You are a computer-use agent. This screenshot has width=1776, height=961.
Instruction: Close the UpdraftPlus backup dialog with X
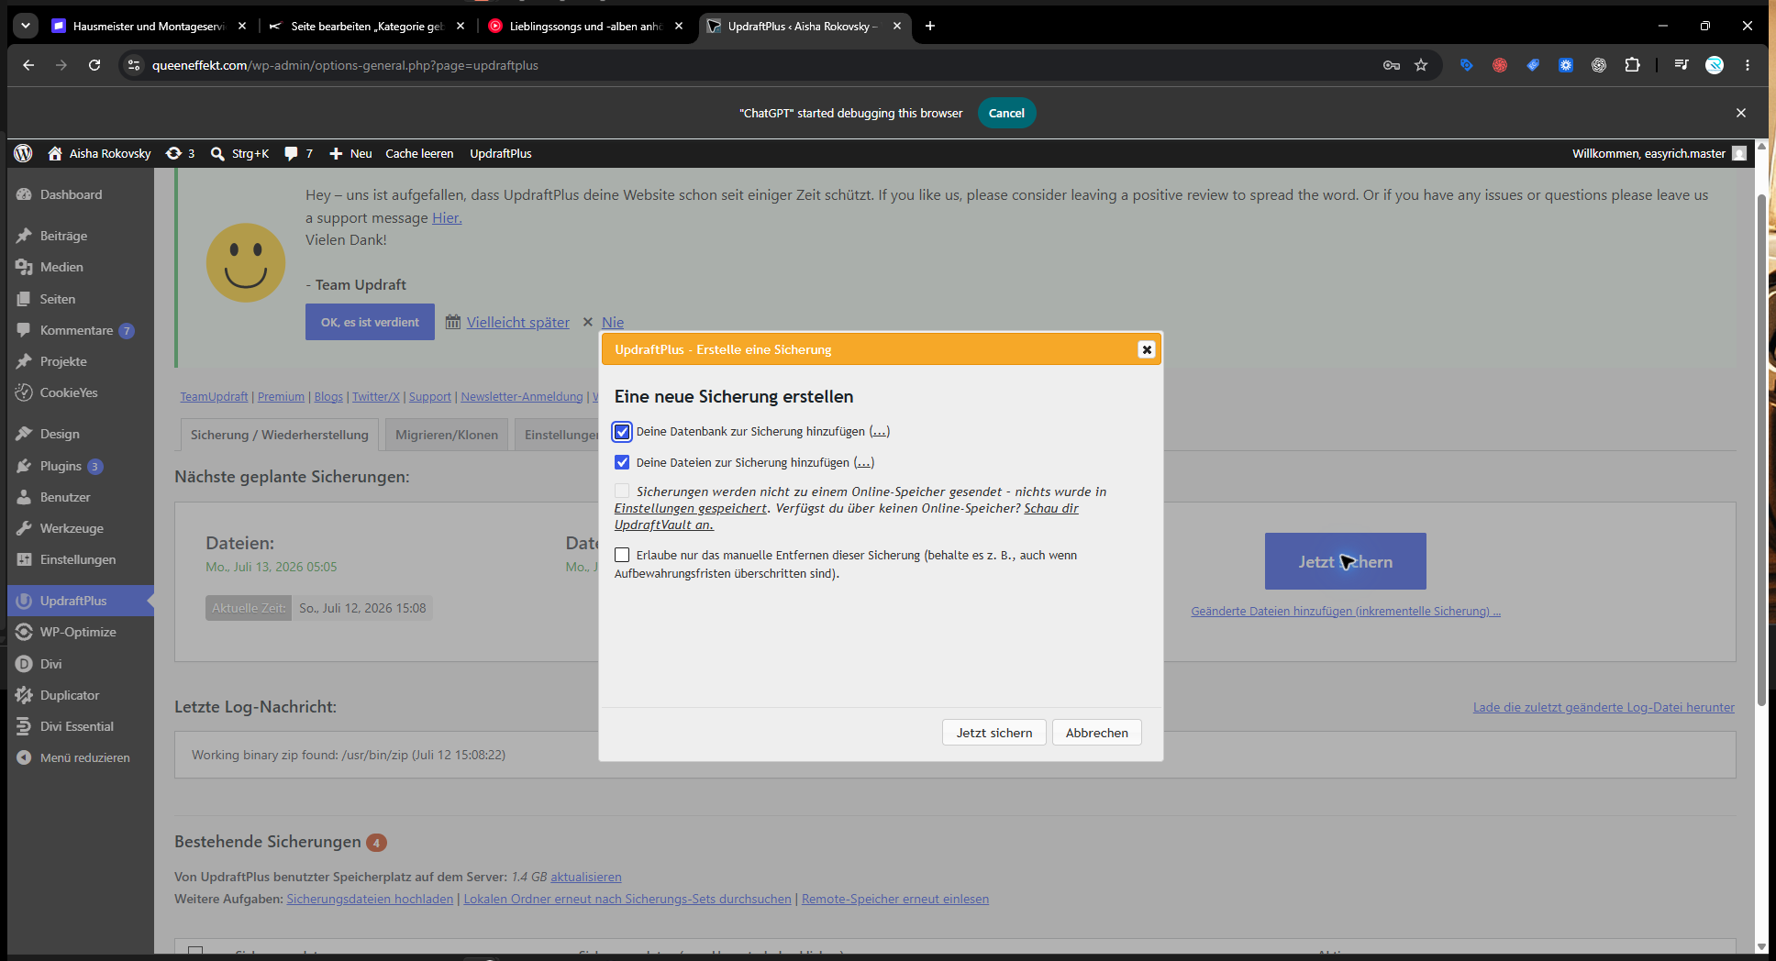pos(1146,349)
